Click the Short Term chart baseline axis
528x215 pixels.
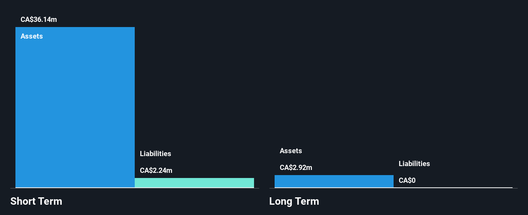pyautogui.click(x=135, y=188)
